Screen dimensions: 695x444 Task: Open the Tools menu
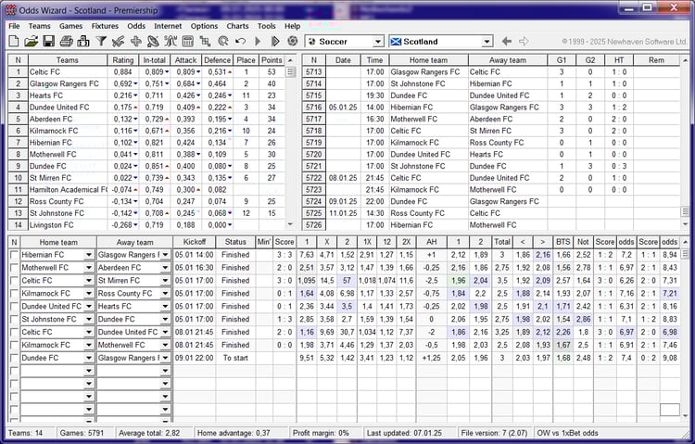point(266,26)
